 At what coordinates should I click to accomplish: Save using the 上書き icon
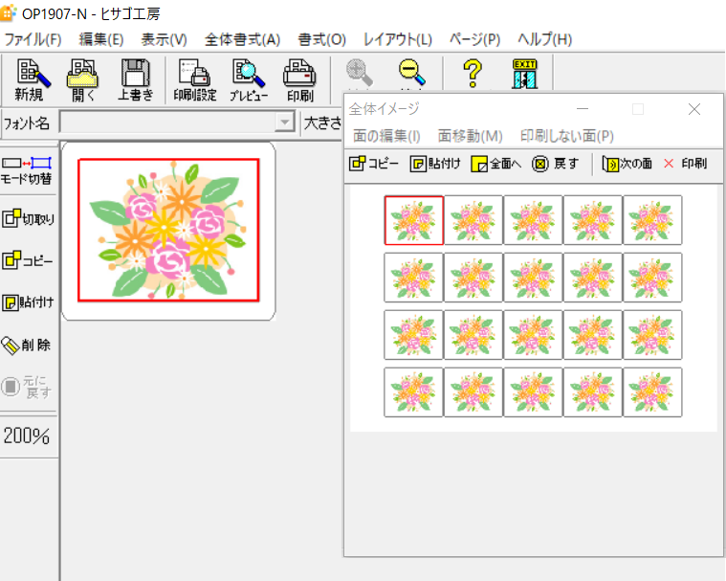(136, 80)
